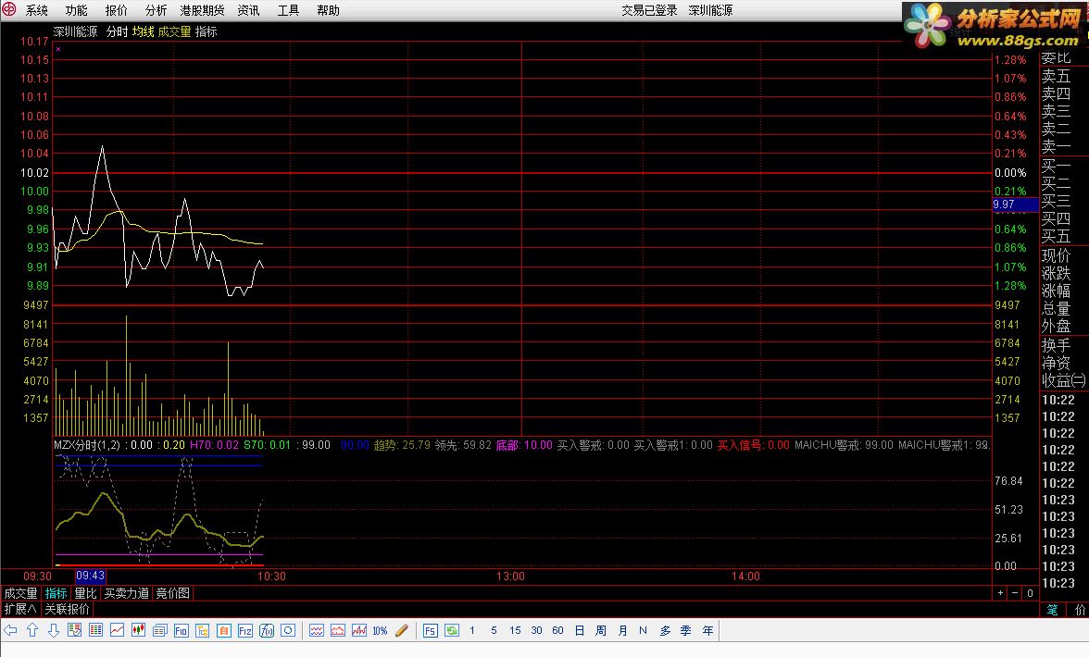Select the N custom period button
Image resolution: width=1089 pixels, height=657 pixels.
point(643,630)
